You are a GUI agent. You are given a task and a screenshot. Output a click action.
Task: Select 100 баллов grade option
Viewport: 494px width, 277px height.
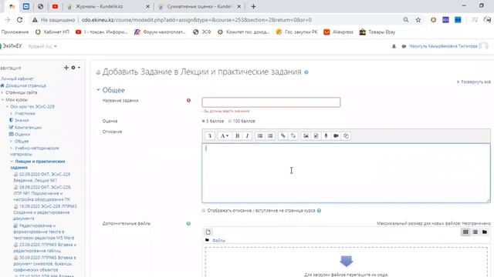tap(230, 122)
